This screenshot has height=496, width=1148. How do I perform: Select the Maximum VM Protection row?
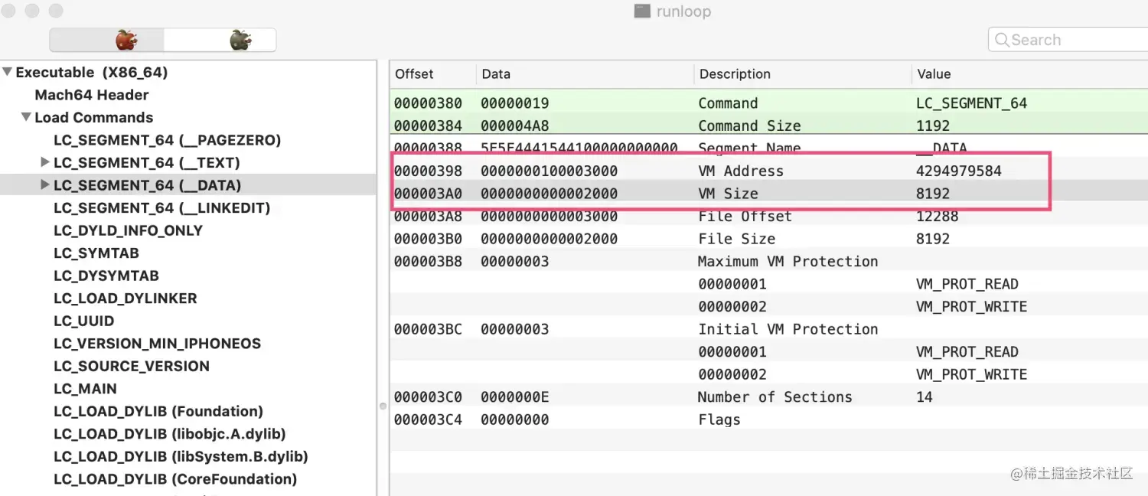[x=768, y=261]
